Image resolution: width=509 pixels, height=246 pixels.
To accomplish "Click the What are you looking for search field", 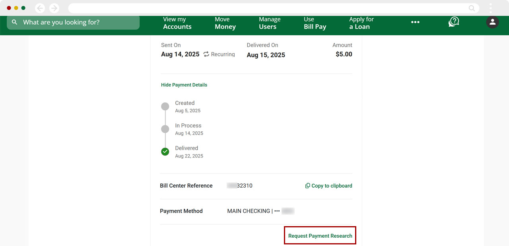I will point(73,22).
